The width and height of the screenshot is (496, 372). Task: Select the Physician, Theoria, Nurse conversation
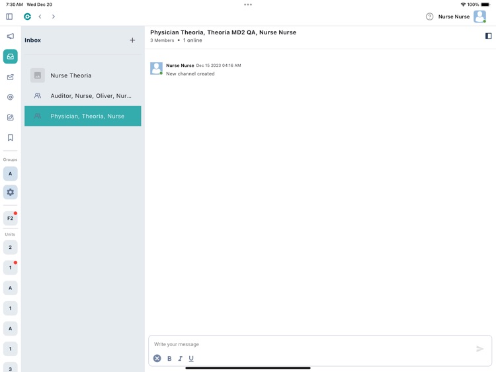click(83, 116)
